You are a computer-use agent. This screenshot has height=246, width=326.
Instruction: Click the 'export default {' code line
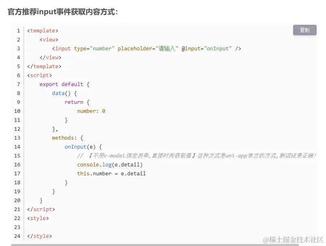65,84
